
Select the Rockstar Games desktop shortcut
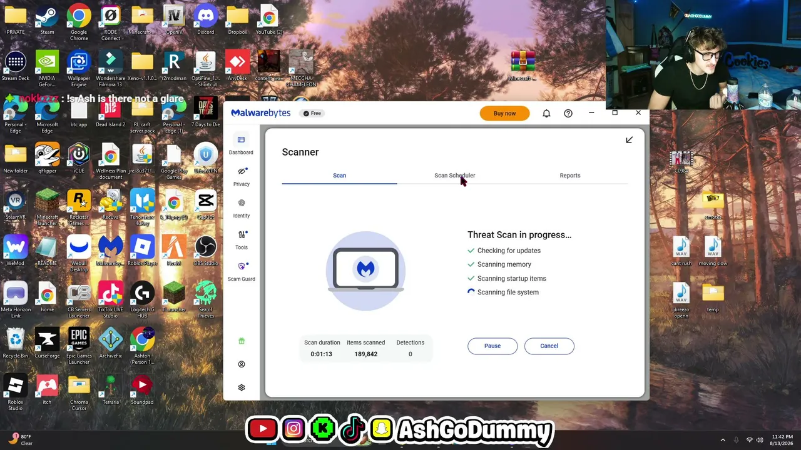coord(79,208)
